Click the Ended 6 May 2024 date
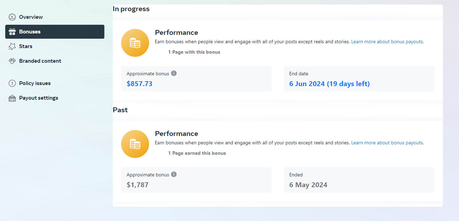 [308, 185]
